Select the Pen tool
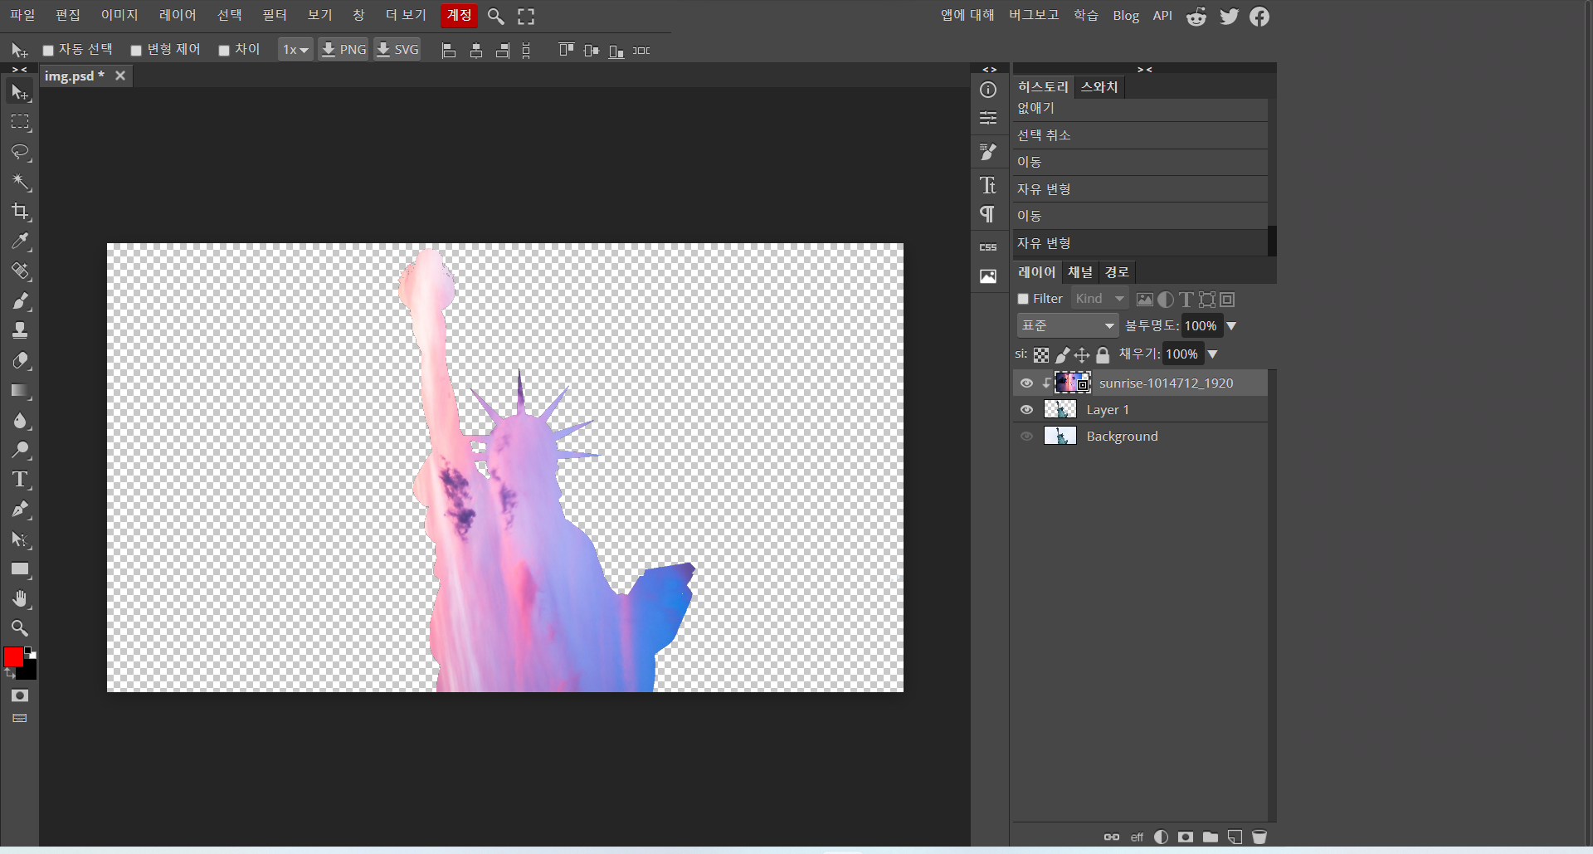The image size is (1593, 854). click(x=21, y=510)
